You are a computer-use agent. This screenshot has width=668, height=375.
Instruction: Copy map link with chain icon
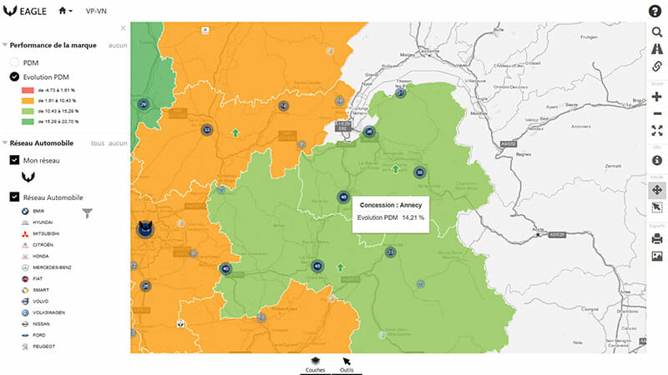click(657, 67)
